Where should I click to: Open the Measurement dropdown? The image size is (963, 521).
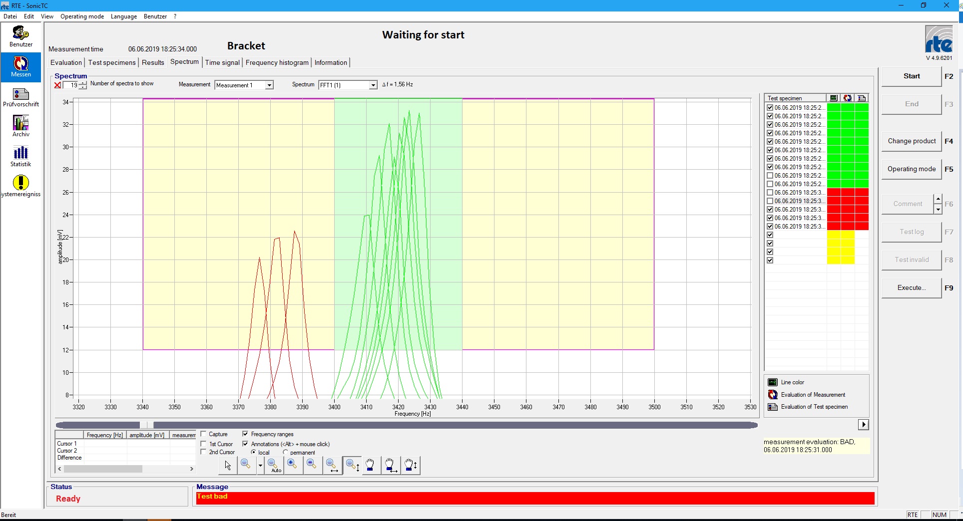(269, 85)
